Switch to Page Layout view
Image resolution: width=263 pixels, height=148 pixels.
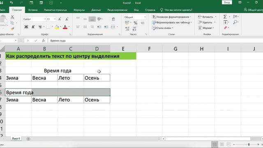[x=221, y=144]
